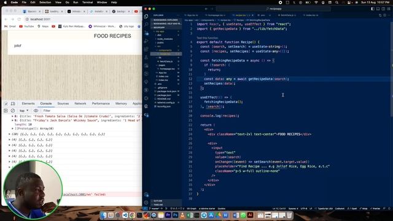Screen dimensions: 393x221
Task: Switch to the Sources tab in DevTools
Action: click(63, 104)
